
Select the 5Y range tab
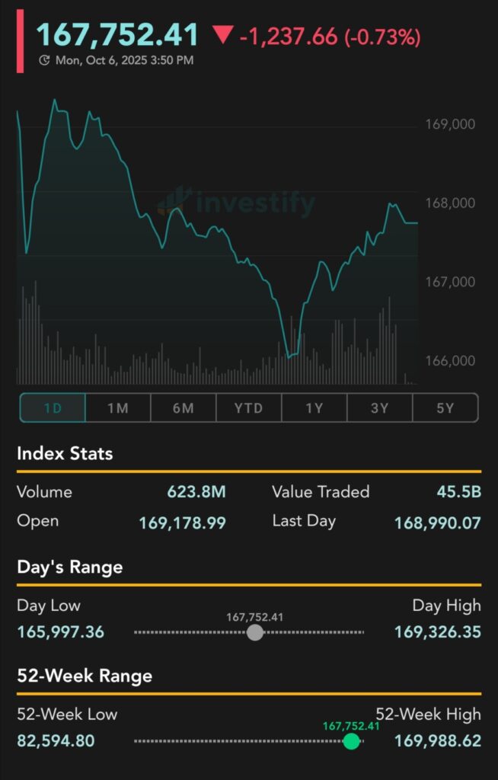[445, 408]
